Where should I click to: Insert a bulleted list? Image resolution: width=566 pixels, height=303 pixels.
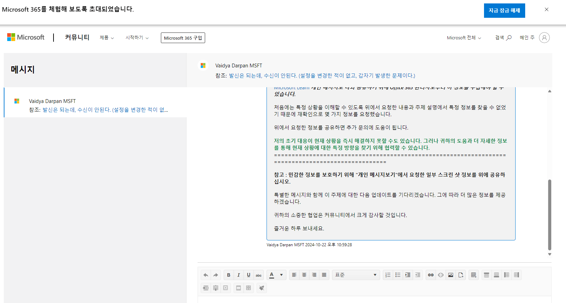click(x=398, y=275)
